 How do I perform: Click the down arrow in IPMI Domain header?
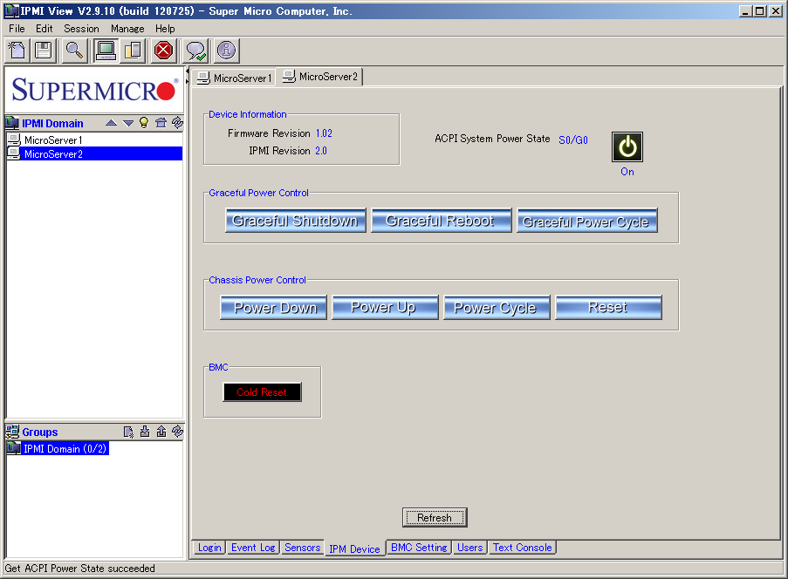click(128, 123)
